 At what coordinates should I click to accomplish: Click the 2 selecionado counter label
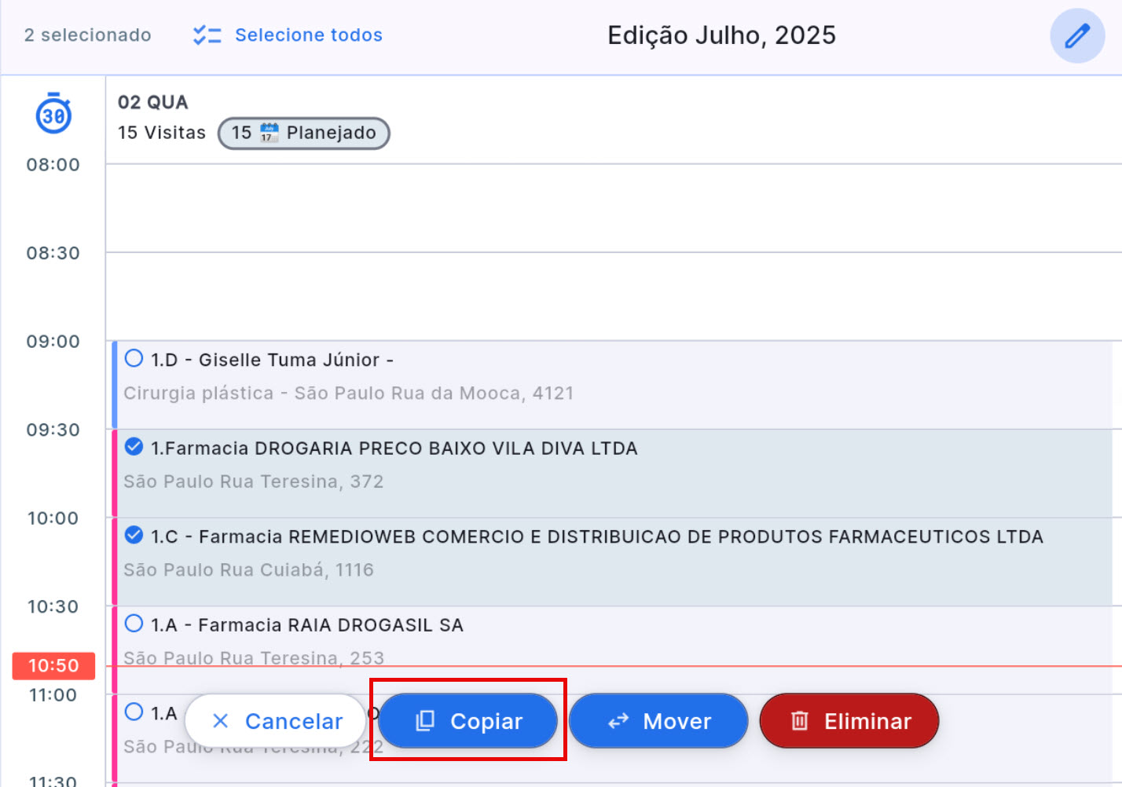(88, 35)
